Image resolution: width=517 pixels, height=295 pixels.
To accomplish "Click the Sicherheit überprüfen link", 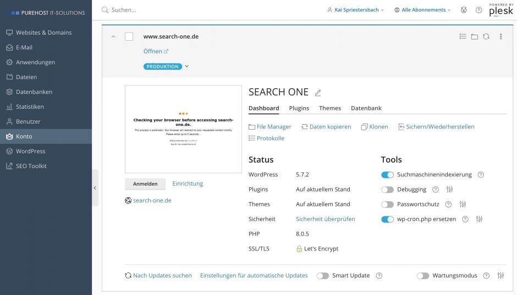I will coord(325,219).
